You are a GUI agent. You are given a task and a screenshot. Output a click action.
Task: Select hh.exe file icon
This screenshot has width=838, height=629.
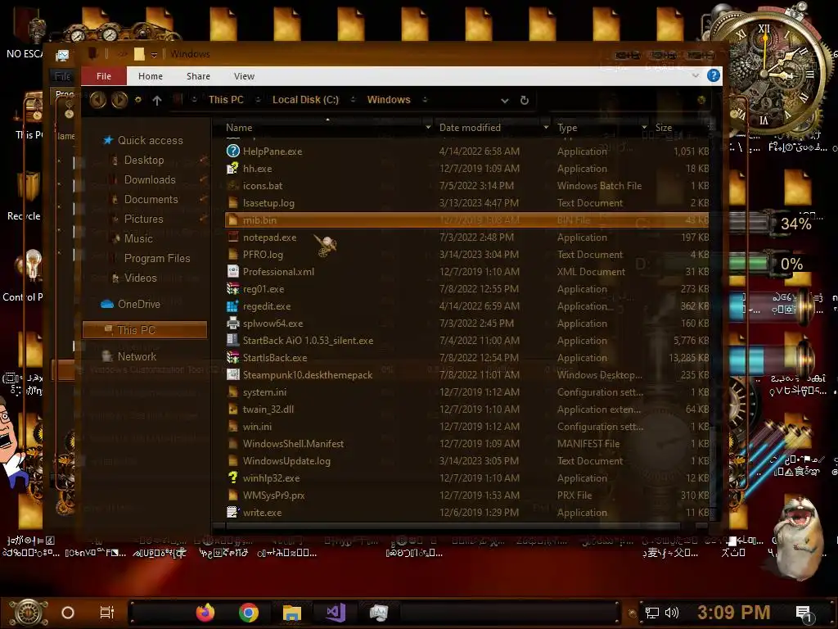232,169
